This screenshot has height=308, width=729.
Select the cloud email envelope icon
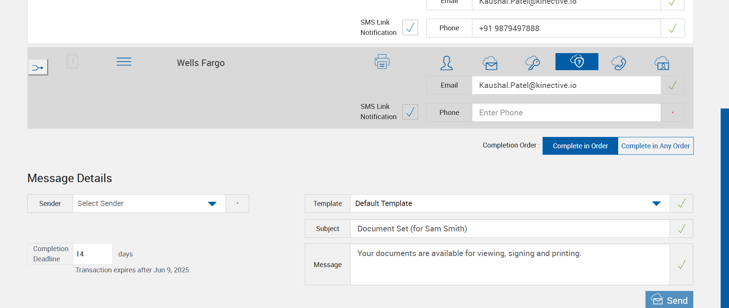[490, 63]
